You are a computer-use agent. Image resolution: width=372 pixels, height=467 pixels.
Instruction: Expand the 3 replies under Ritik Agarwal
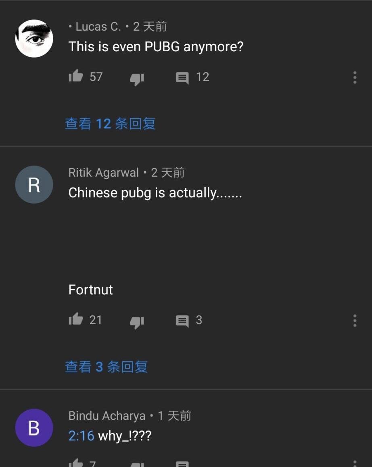(x=106, y=367)
